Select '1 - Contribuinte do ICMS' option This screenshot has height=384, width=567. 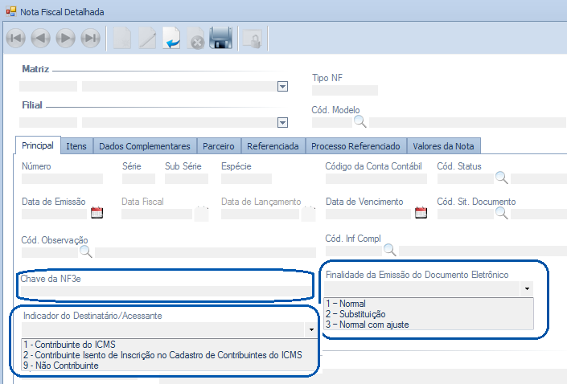pyautogui.click(x=169, y=345)
